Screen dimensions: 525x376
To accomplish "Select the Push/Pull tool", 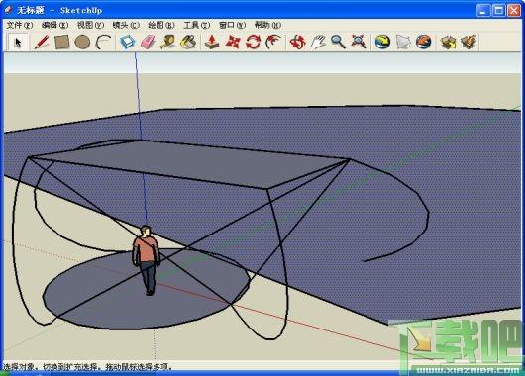I will (212, 43).
